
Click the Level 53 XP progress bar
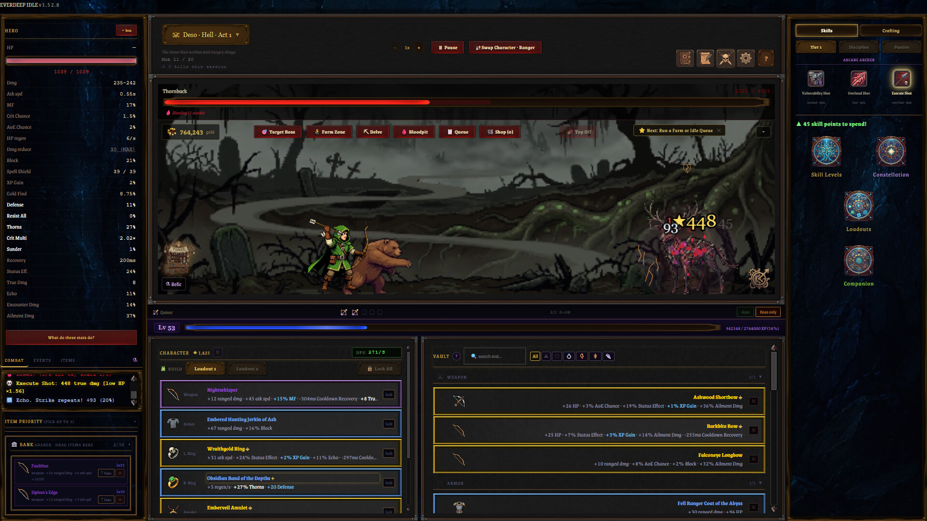452,328
